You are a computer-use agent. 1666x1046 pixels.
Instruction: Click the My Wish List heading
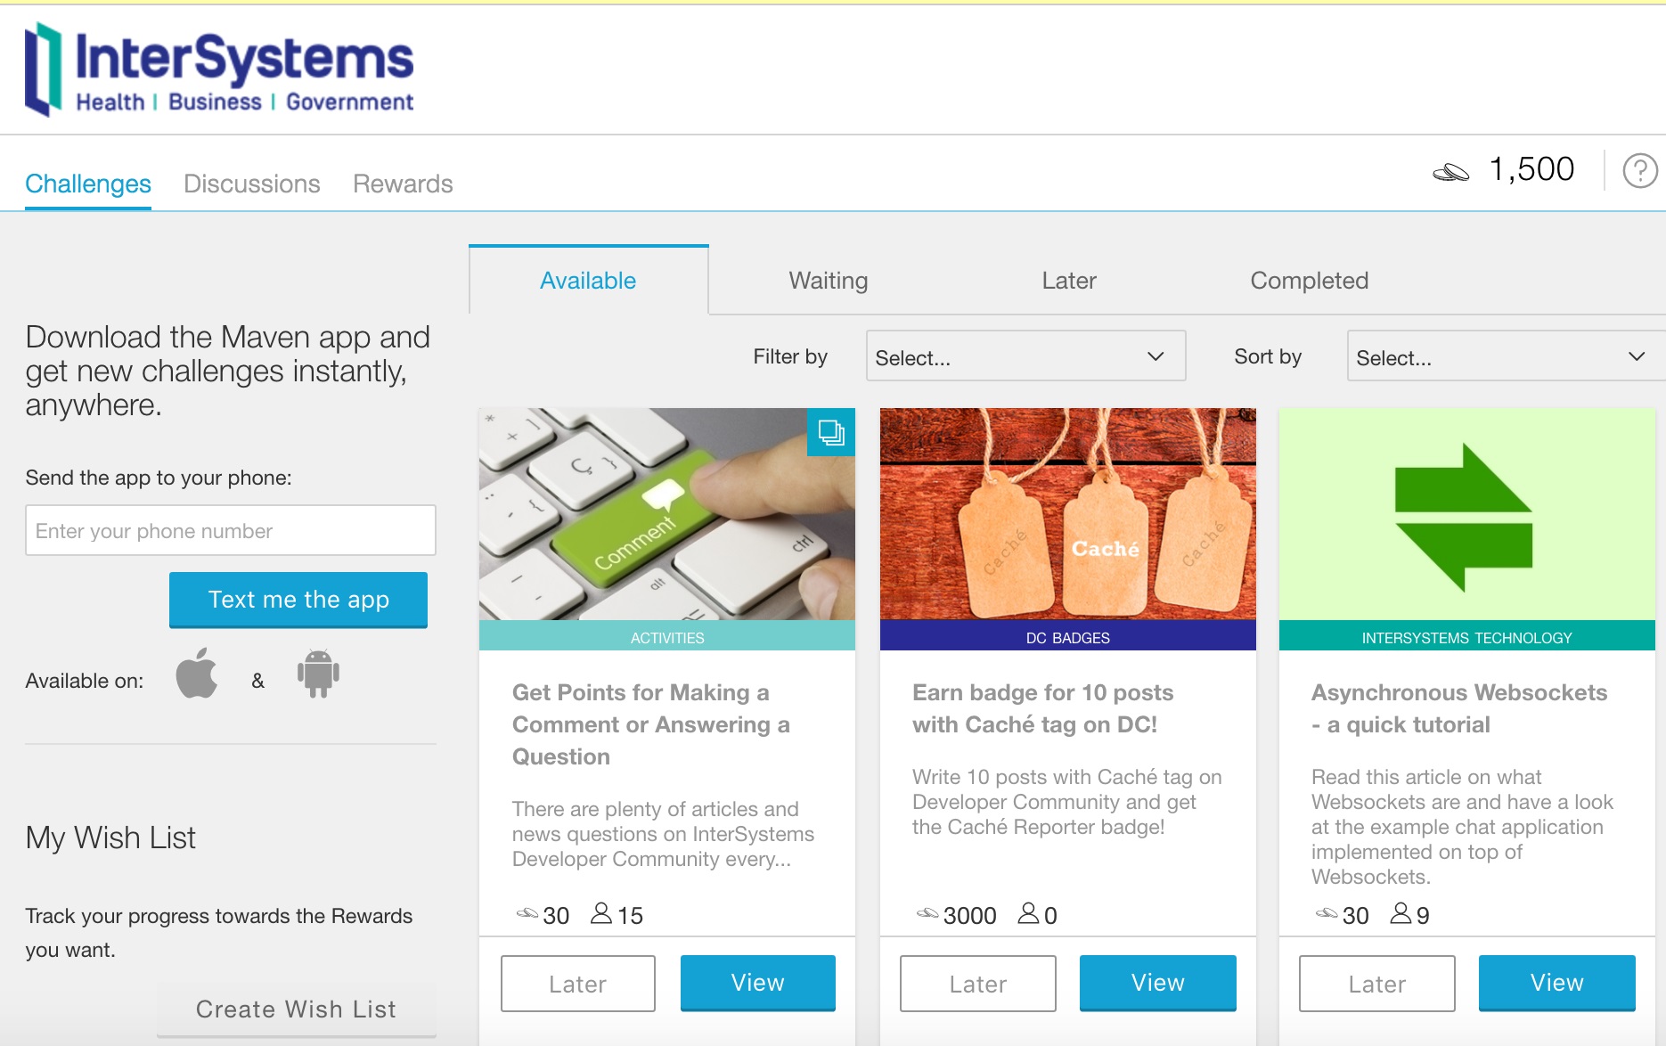[x=110, y=838]
